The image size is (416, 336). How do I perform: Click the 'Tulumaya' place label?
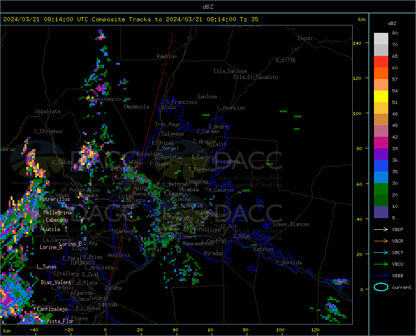click(173, 134)
